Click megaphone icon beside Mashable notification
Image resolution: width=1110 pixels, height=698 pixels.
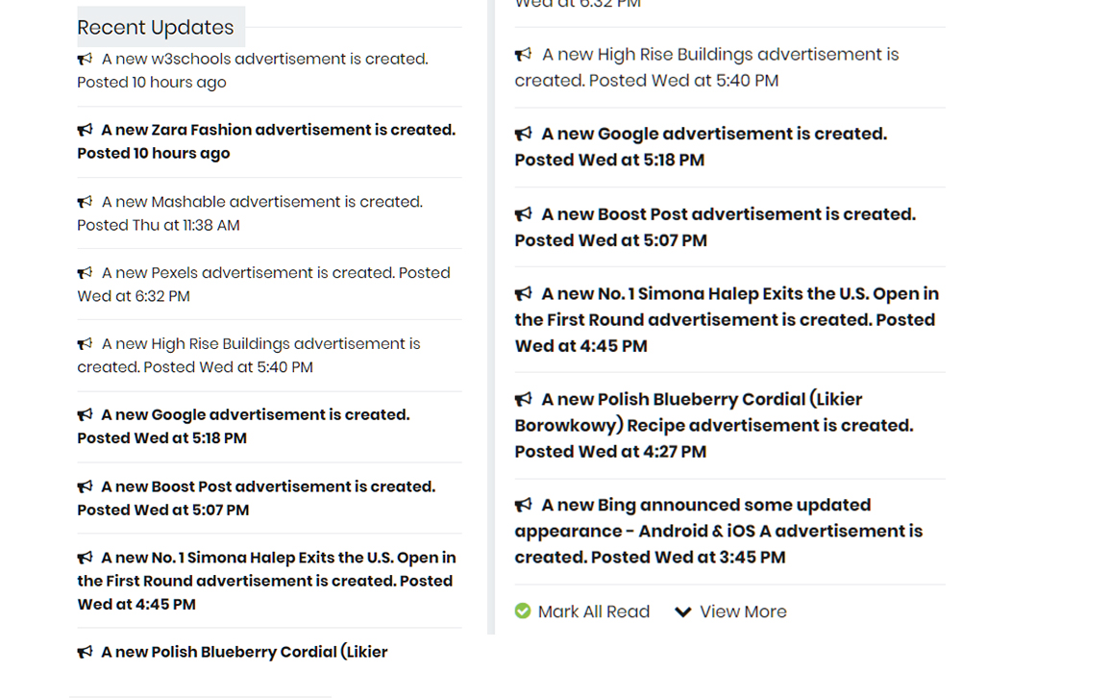click(x=85, y=202)
